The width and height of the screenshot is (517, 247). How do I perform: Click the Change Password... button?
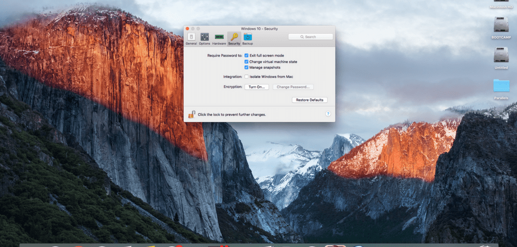point(293,87)
